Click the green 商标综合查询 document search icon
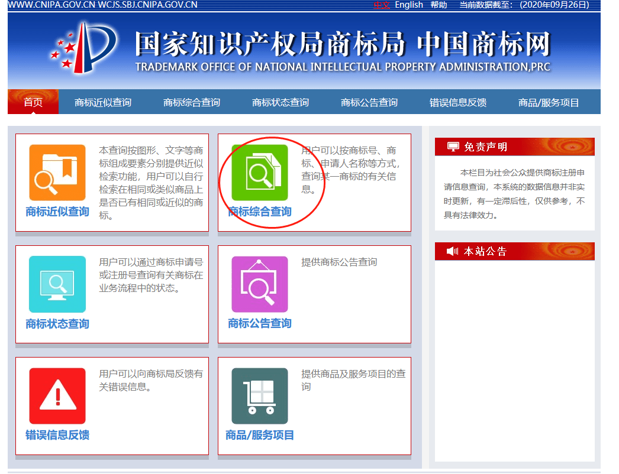Image resolution: width=619 pixels, height=474 pixels. [x=259, y=171]
